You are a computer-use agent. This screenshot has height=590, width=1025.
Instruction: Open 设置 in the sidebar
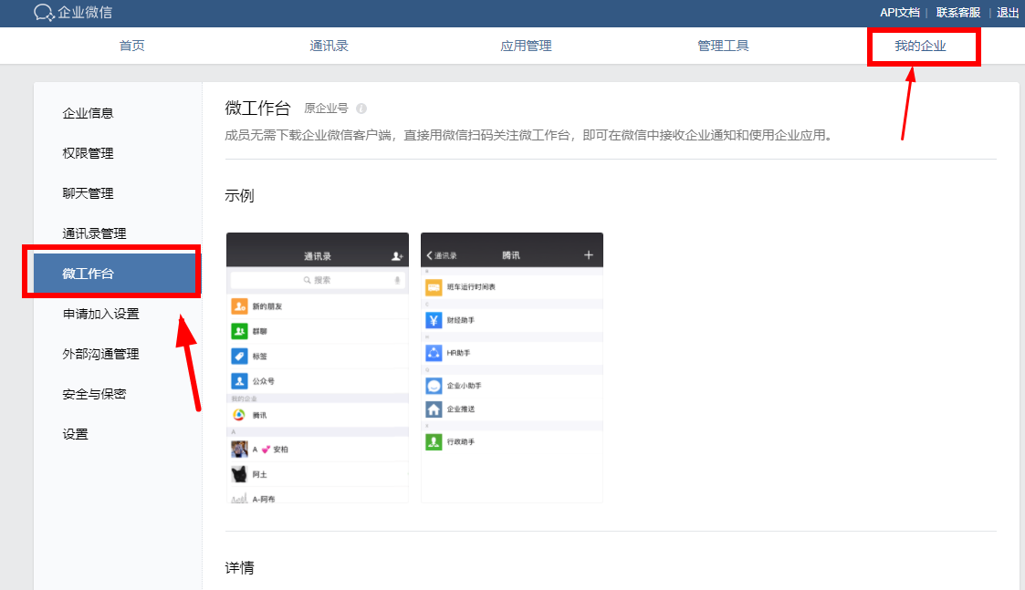[75, 434]
